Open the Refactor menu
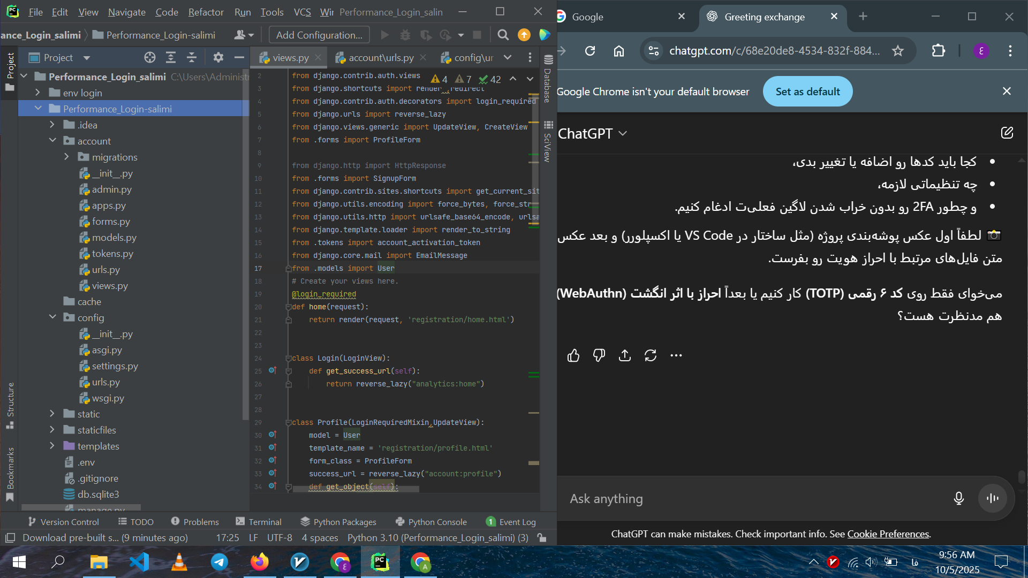1028x578 pixels. click(206, 12)
